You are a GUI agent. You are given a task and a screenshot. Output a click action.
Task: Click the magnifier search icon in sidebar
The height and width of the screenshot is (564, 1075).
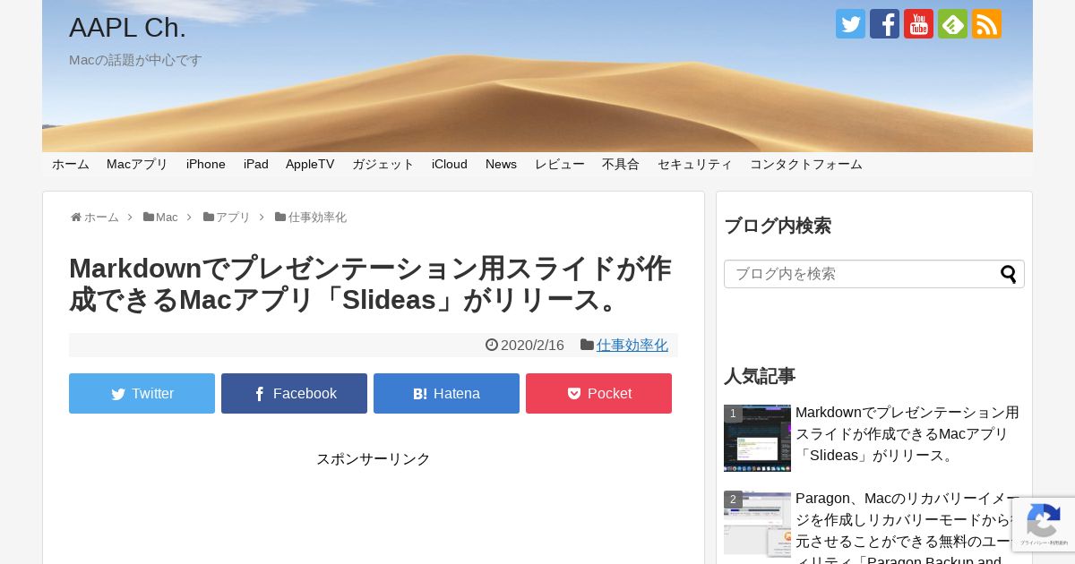click(1009, 274)
